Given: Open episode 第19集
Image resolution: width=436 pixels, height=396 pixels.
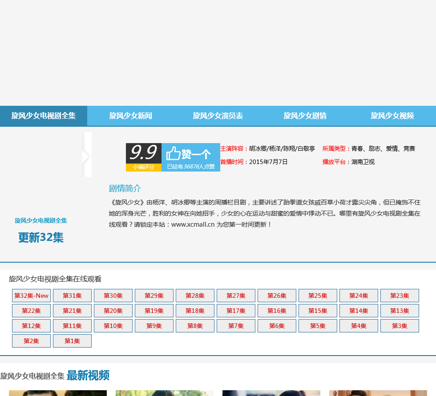Looking at the screenshot, I should coord(154,311).
